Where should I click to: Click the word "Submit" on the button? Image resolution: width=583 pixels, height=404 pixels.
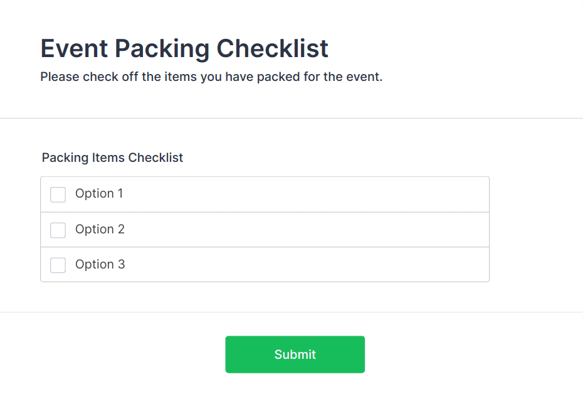click(x=295, y=354)
